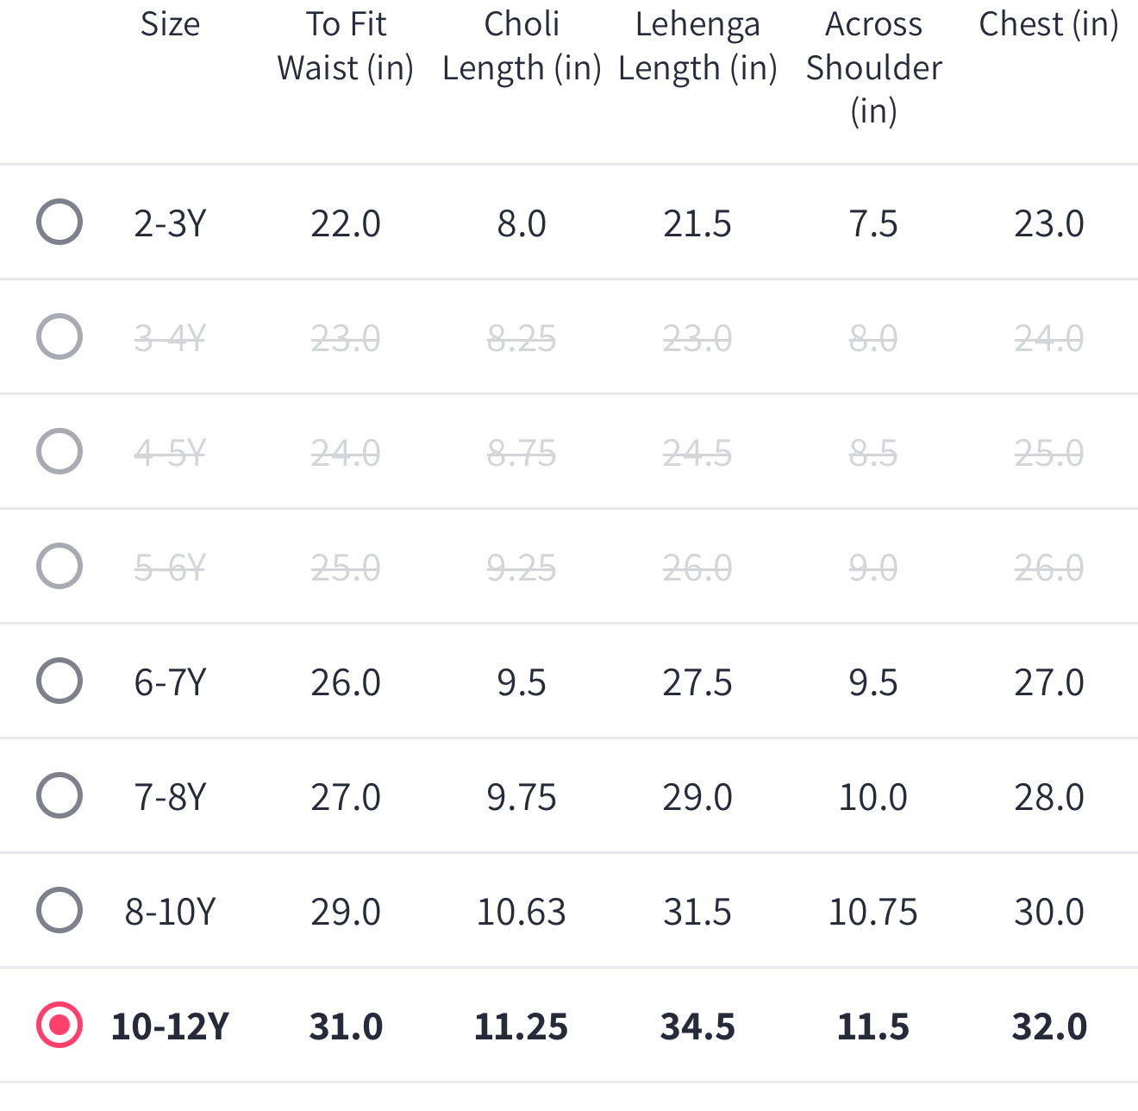The image size is (1138, 1111).
Task: Select the 6-7Y size radio button
Action: coord(59,681)
